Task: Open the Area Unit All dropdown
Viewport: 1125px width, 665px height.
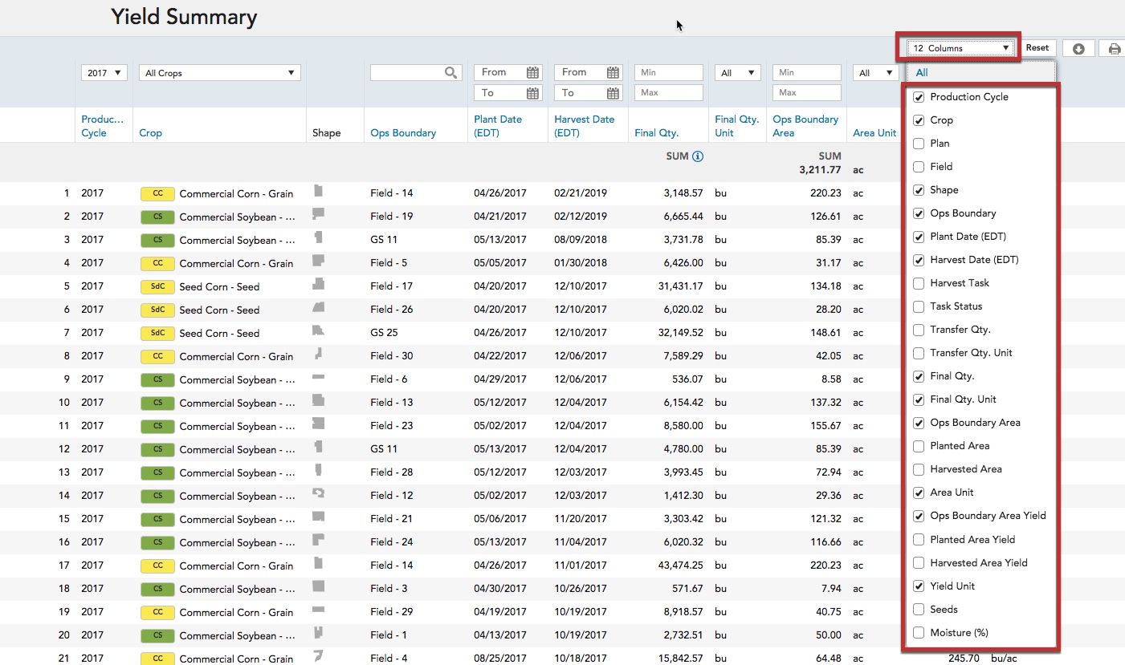Action: click(875, 73)
